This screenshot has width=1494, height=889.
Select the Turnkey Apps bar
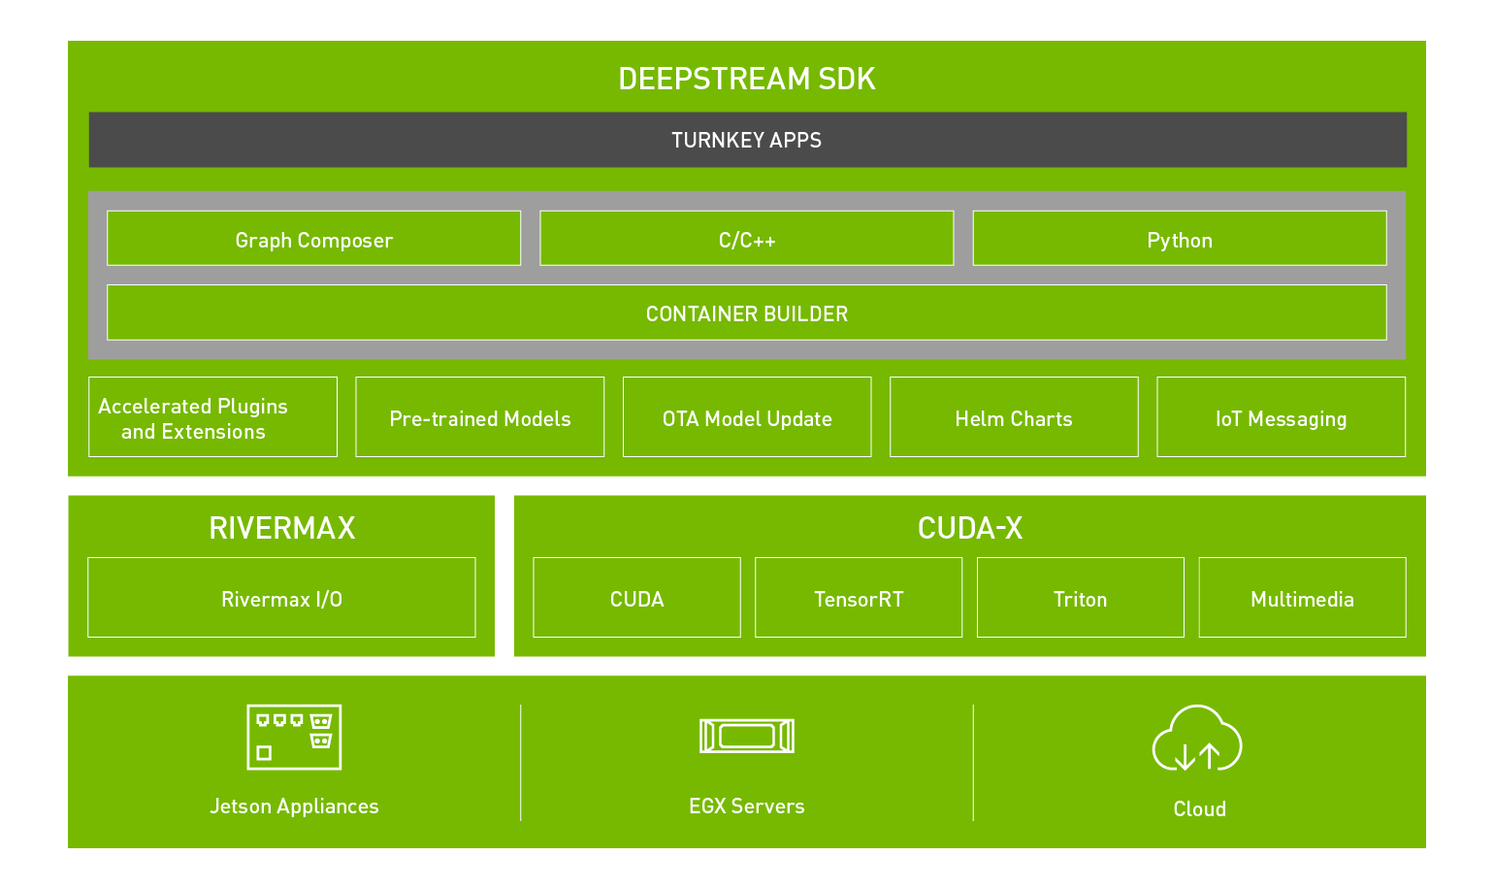coord(747,140)
